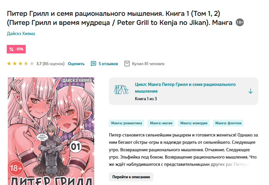This screenshot has width=269, height=185.
Task: Click the percent discount icon
Action: [x=11, y=49]
